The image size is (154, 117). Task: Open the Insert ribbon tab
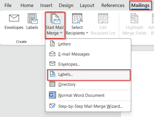(x=46, y=5)
